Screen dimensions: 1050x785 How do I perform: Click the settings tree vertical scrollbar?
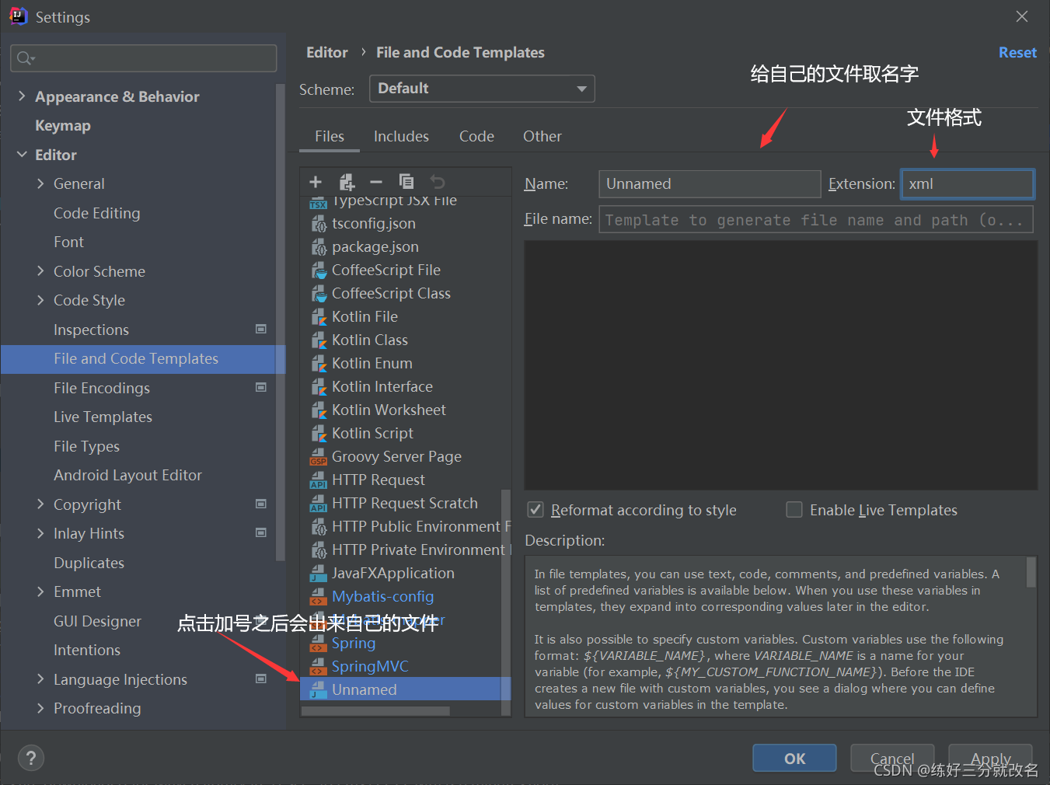click(281, 323)
